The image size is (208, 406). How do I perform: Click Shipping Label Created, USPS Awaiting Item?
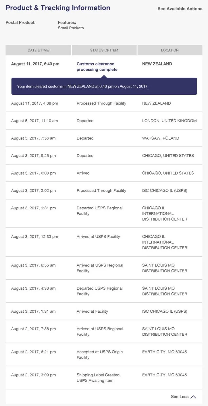(x=99, y=378)
